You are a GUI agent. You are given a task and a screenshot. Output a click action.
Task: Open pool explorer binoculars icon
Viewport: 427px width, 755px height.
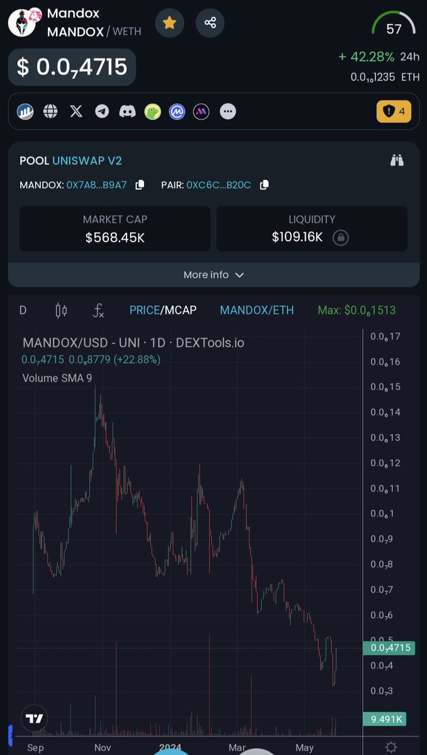[396, 160]
